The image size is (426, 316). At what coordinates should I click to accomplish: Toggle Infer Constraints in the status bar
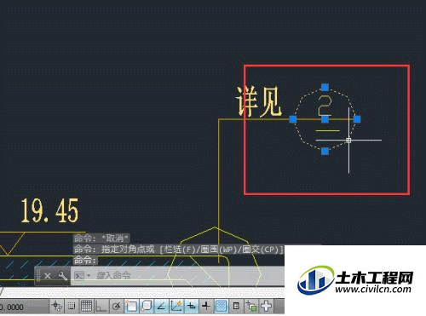click(57, 306)
